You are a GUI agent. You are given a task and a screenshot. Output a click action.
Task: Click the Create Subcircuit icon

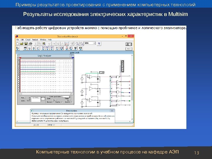[62, 44]
